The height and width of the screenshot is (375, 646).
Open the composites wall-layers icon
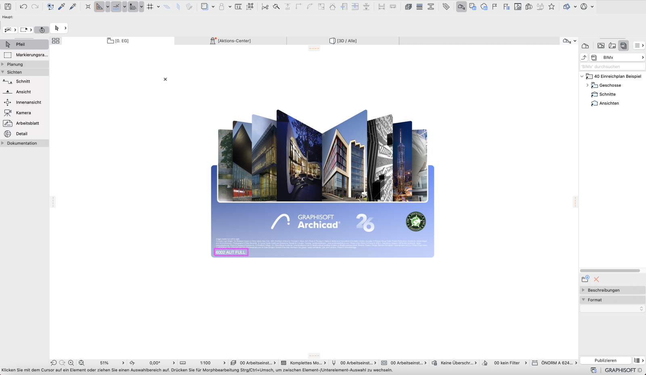click(408, 6)
